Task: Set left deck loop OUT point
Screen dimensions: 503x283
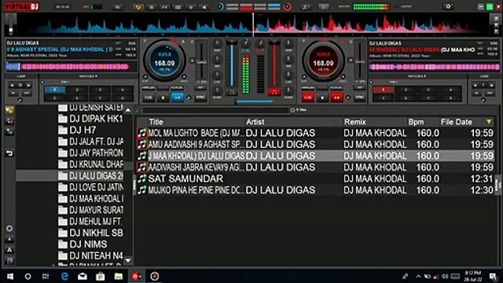Action: click(x=27, y=93)
